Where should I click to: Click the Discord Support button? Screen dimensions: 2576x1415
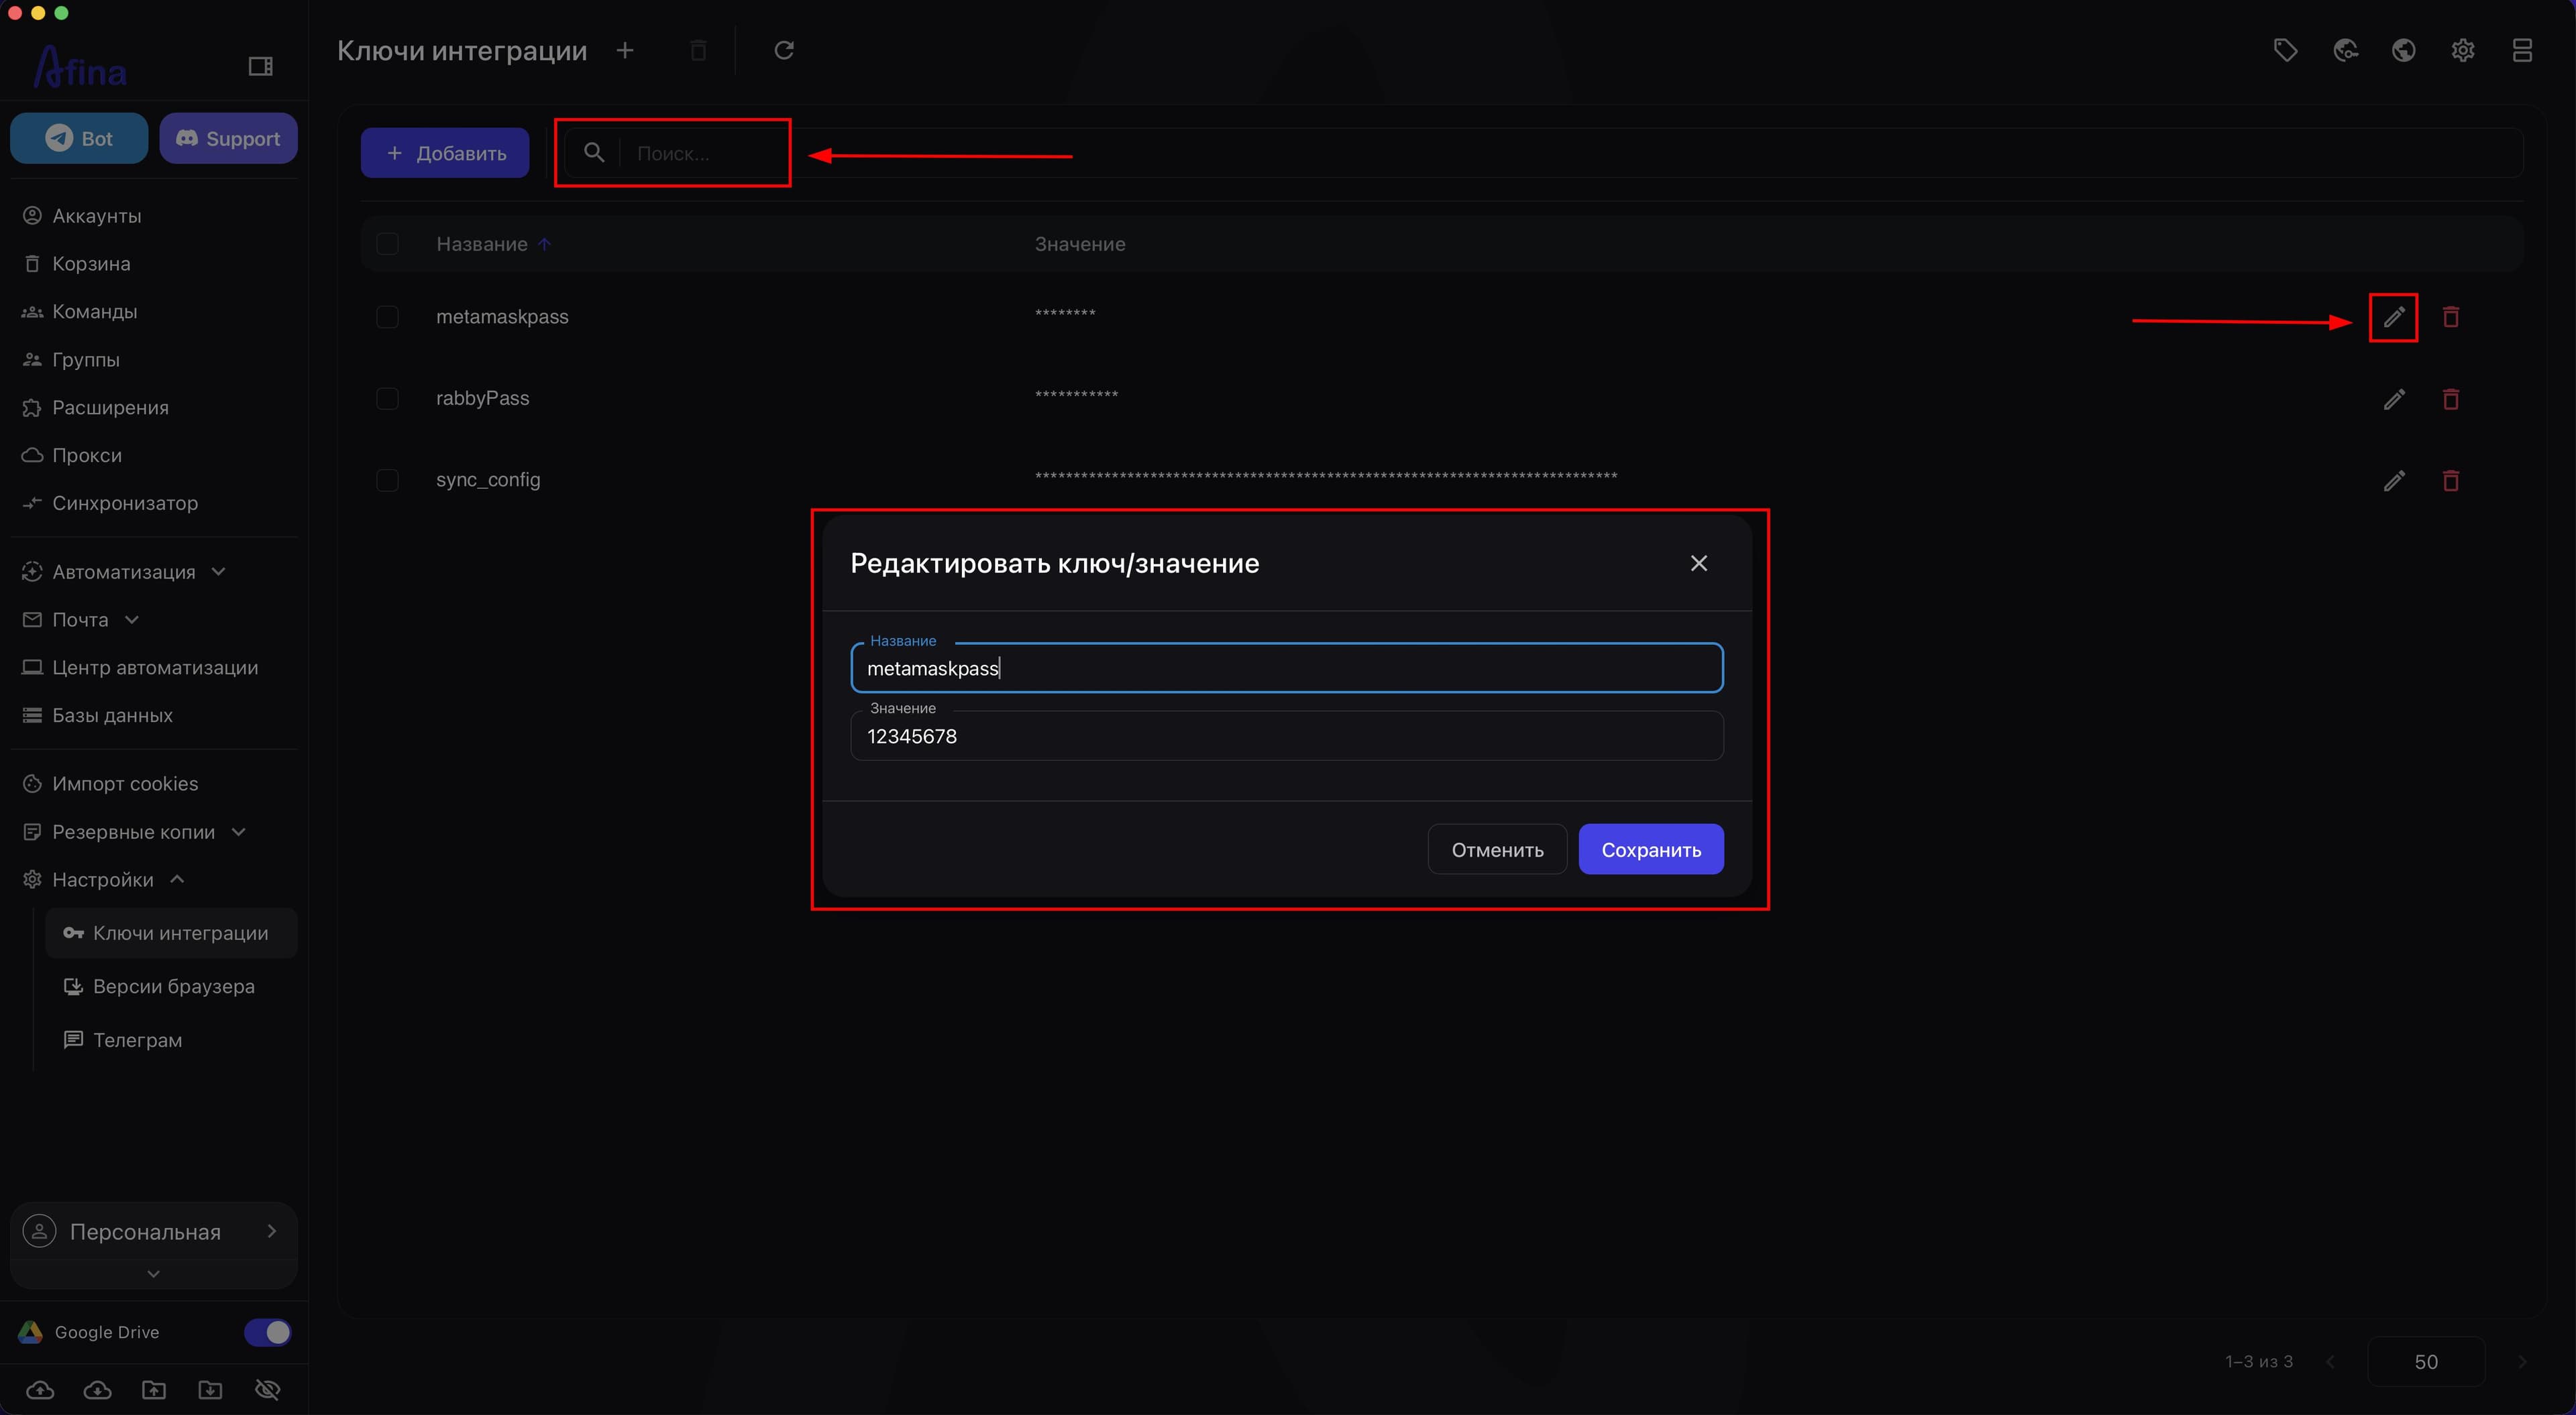pos(228,138)
